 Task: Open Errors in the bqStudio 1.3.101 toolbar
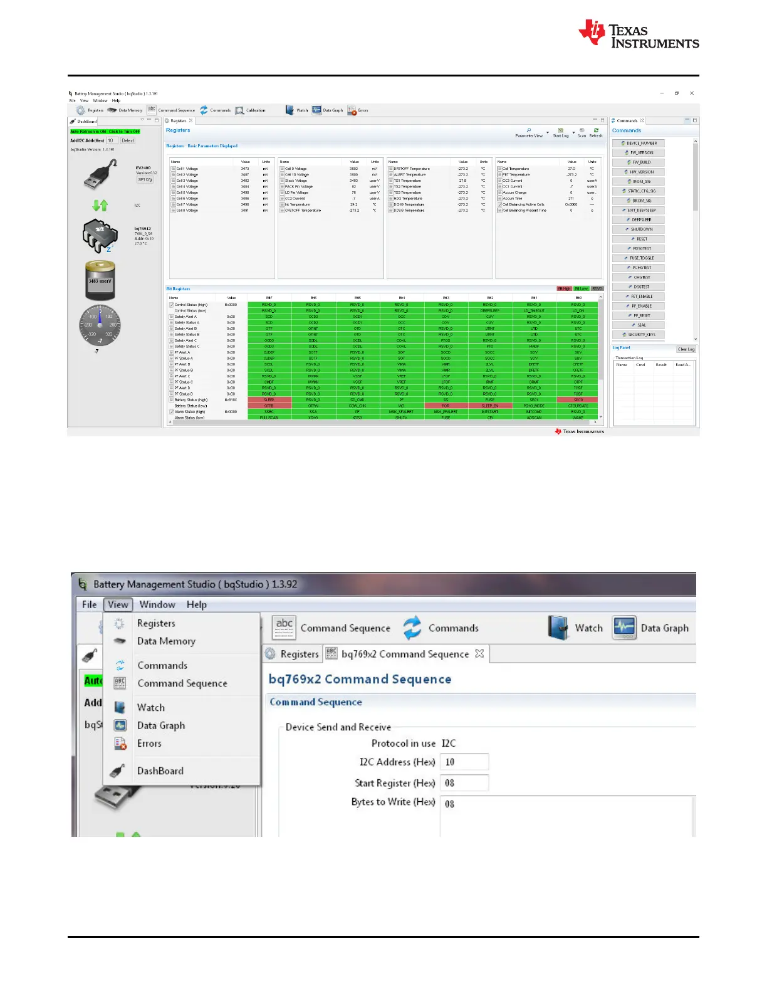pyautogui.click(x=358, y=110)
